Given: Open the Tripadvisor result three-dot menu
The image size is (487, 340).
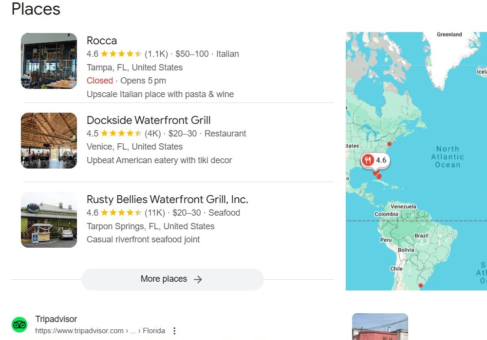Looking at the screenshot, I should [174, 331].
